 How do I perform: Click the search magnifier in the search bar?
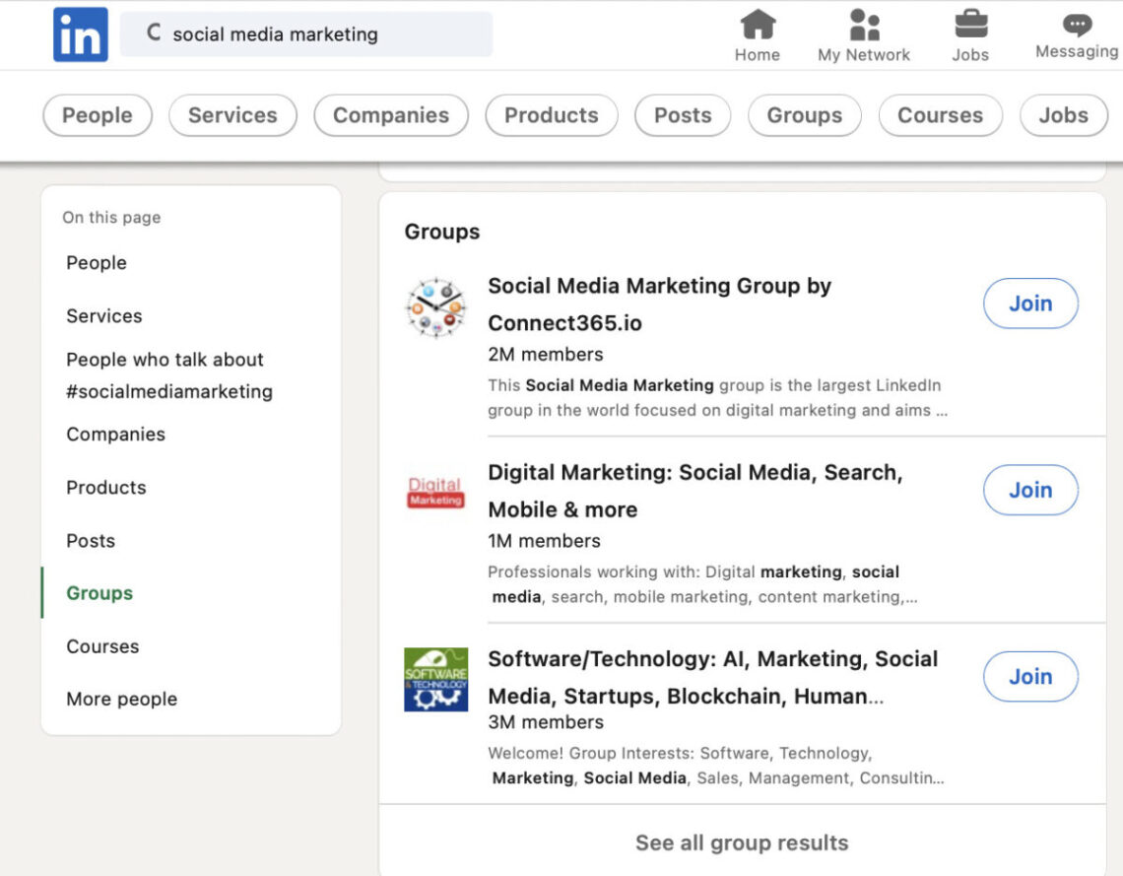(x=156, y=34)
